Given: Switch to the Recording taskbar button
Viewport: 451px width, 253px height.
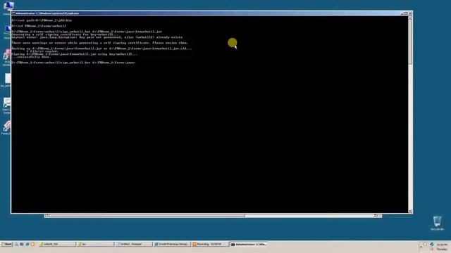Looking at the screenshot, I should click(210, 244).
